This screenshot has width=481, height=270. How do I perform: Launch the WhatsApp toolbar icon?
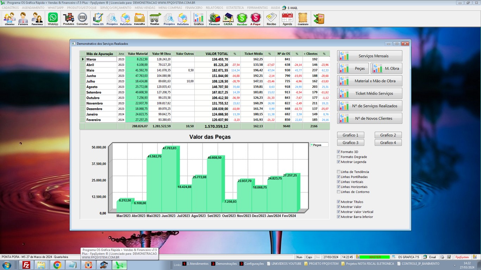click(53, 19)
